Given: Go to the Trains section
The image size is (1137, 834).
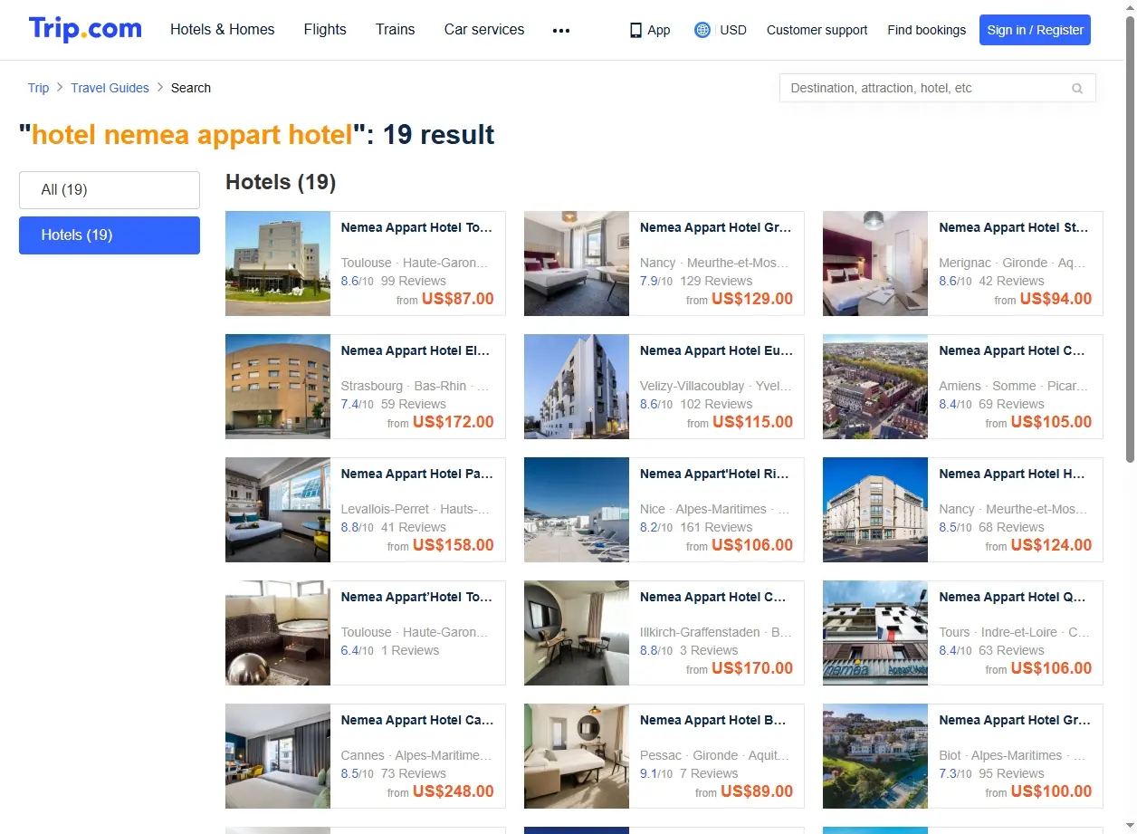Looking at the screenshot, I should pos(396,29).
